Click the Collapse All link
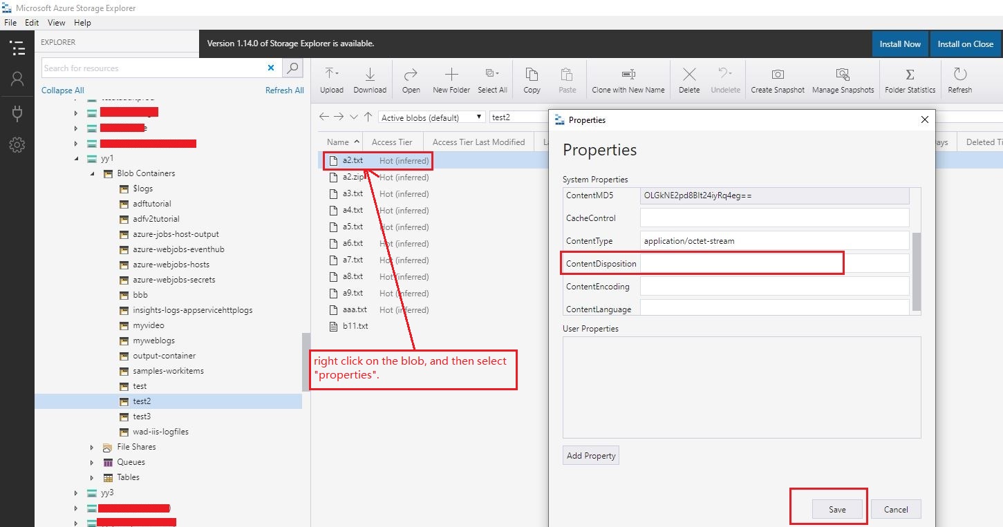This screenshot has width=1003, height=527. 63,90
